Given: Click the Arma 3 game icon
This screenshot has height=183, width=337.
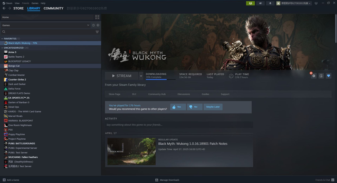Looking at the screenshot, I should coord(6,52).
